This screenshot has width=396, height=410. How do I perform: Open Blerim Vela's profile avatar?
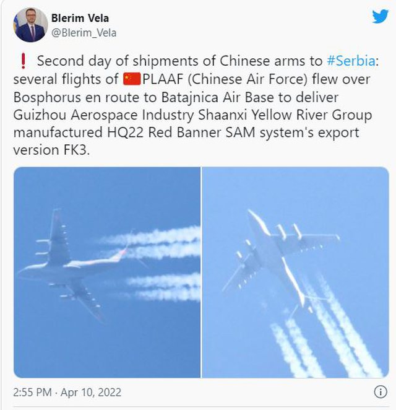click(30, 25)
